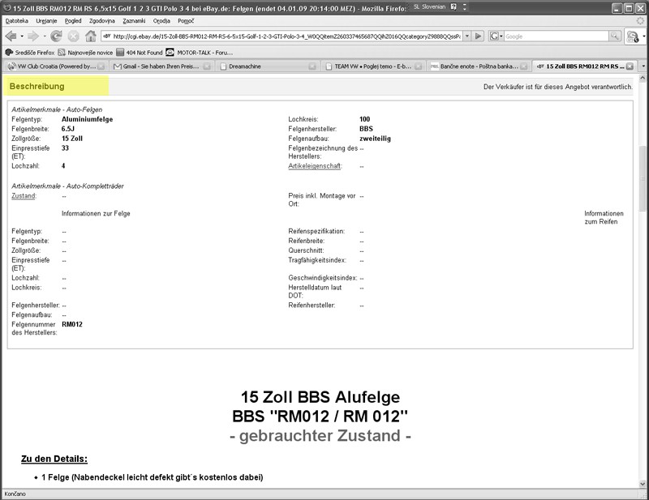649x500 pixels.
Task: Close the active 15 Zoll BBS tab
Action: (630, 66)
